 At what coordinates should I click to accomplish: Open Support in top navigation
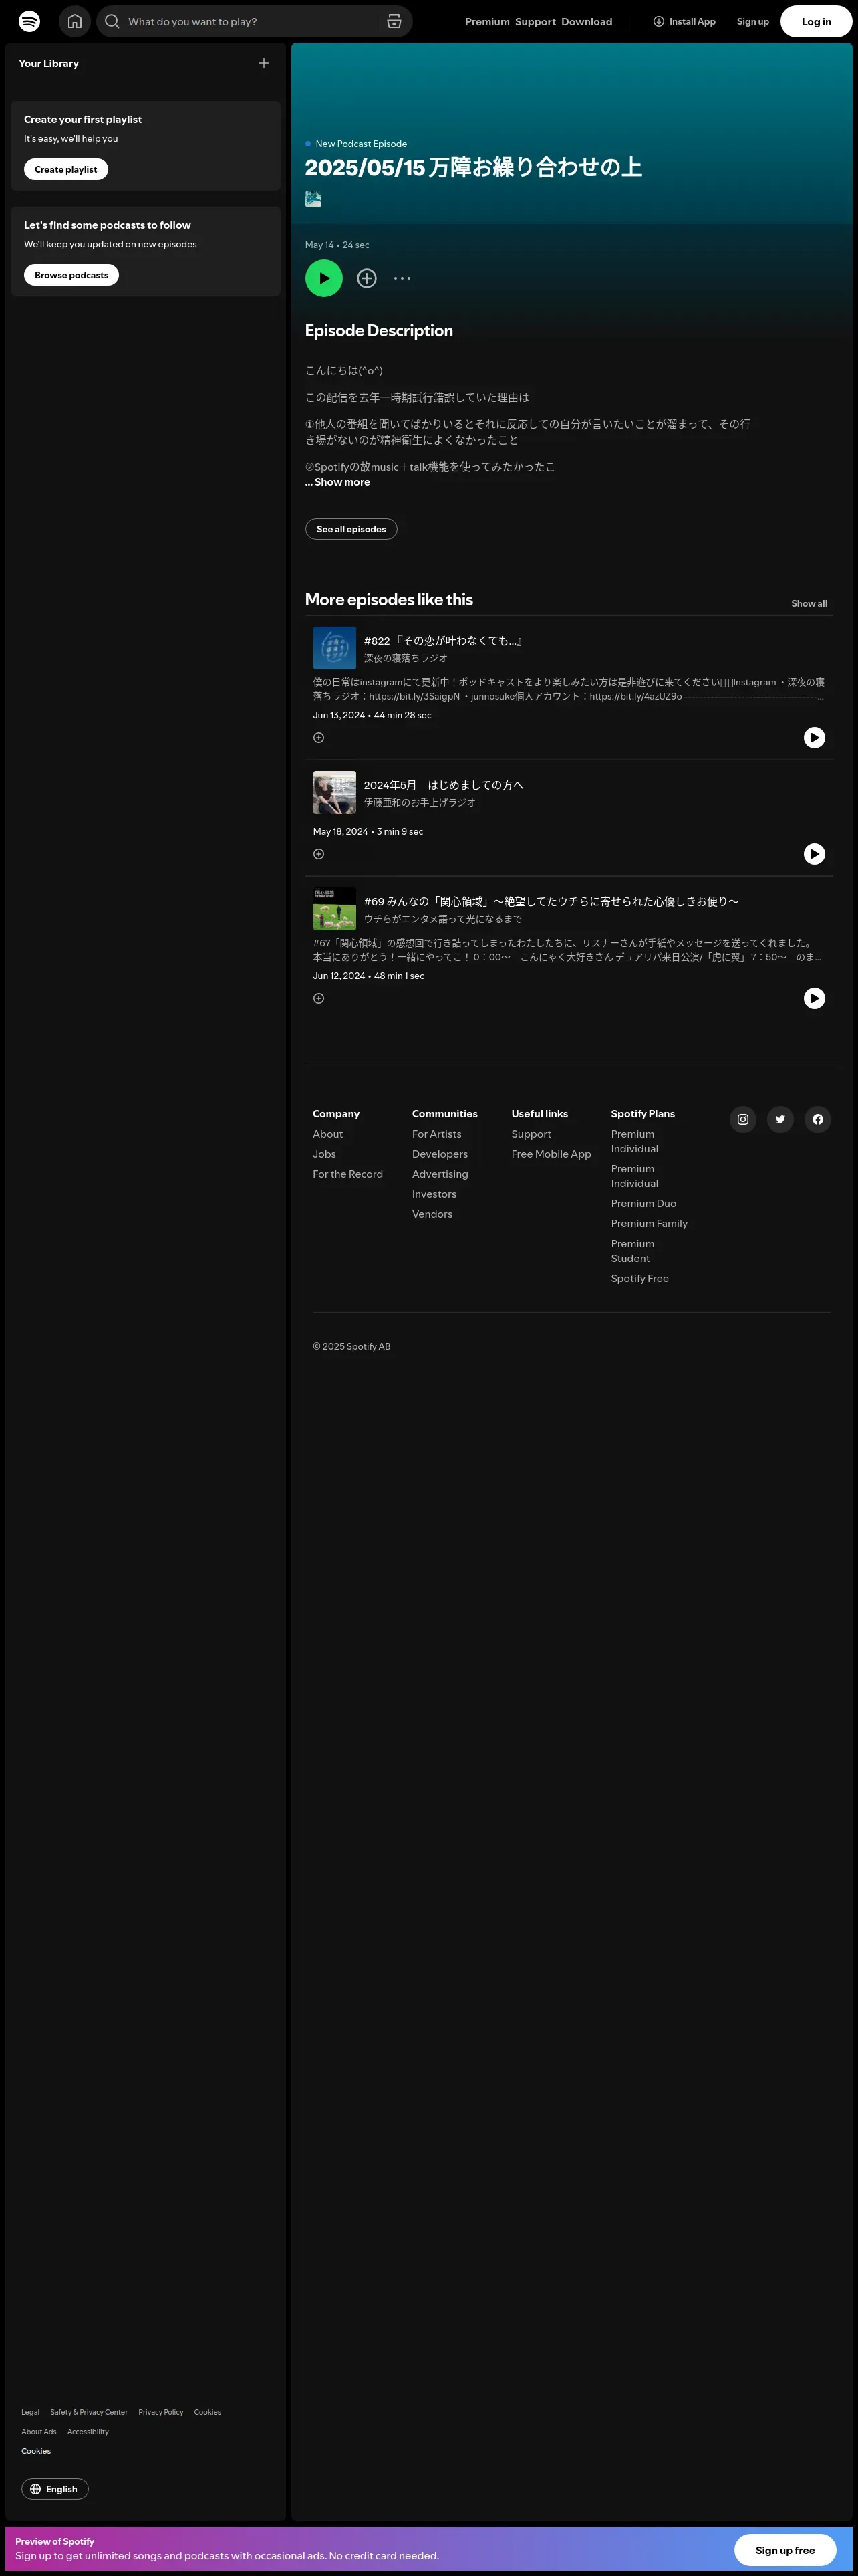pos(535,22)
